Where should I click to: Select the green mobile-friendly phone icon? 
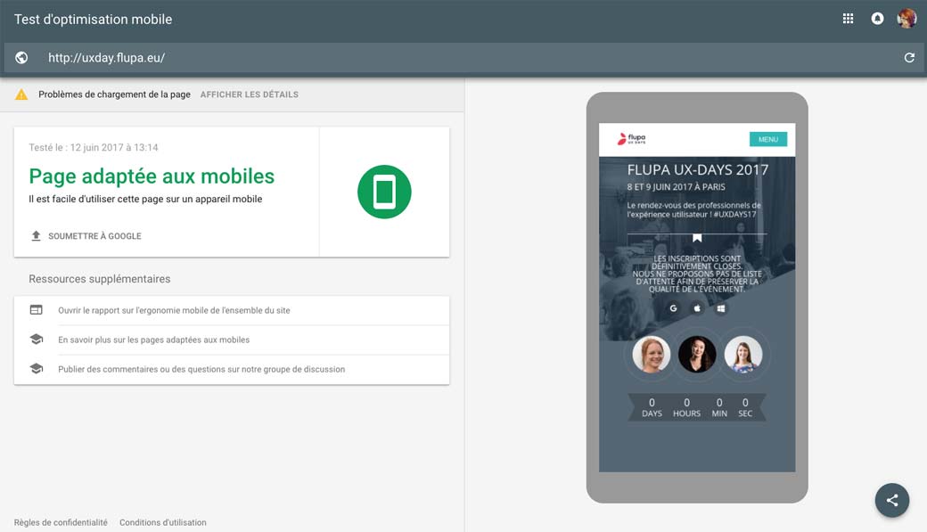383,191
